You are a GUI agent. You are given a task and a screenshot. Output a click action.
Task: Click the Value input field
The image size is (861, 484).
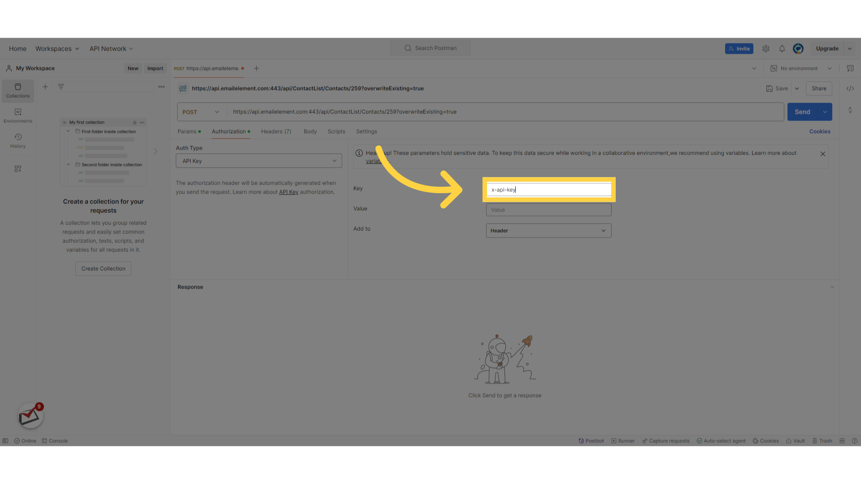point(548,210)
